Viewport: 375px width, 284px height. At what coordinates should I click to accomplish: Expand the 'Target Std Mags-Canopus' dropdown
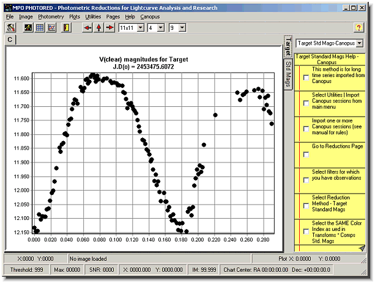coord(360,43)
